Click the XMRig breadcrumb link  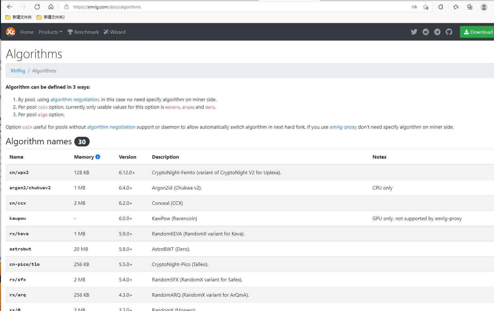tap(18, 71)
